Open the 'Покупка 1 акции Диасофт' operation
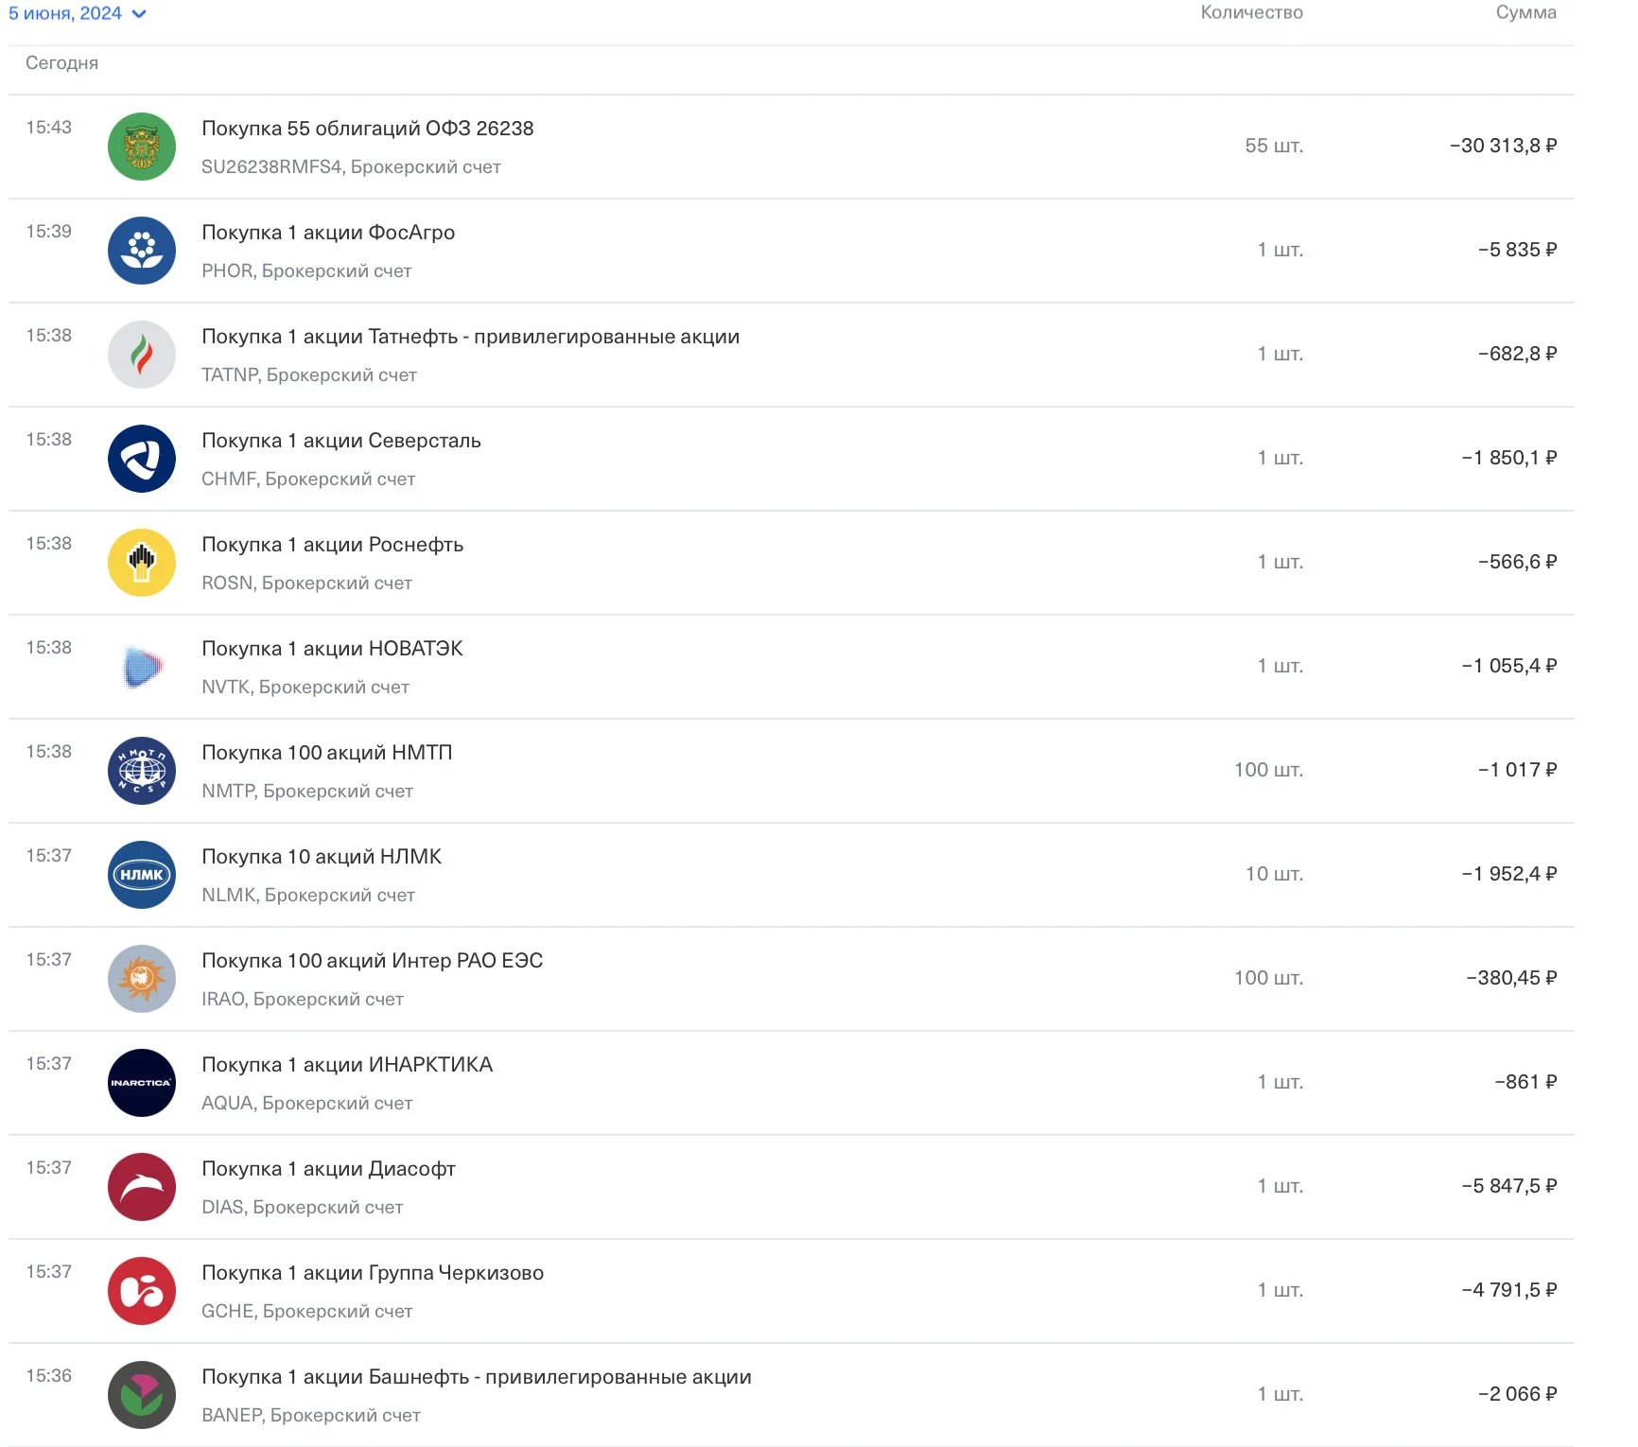 tap(329, 1169)
